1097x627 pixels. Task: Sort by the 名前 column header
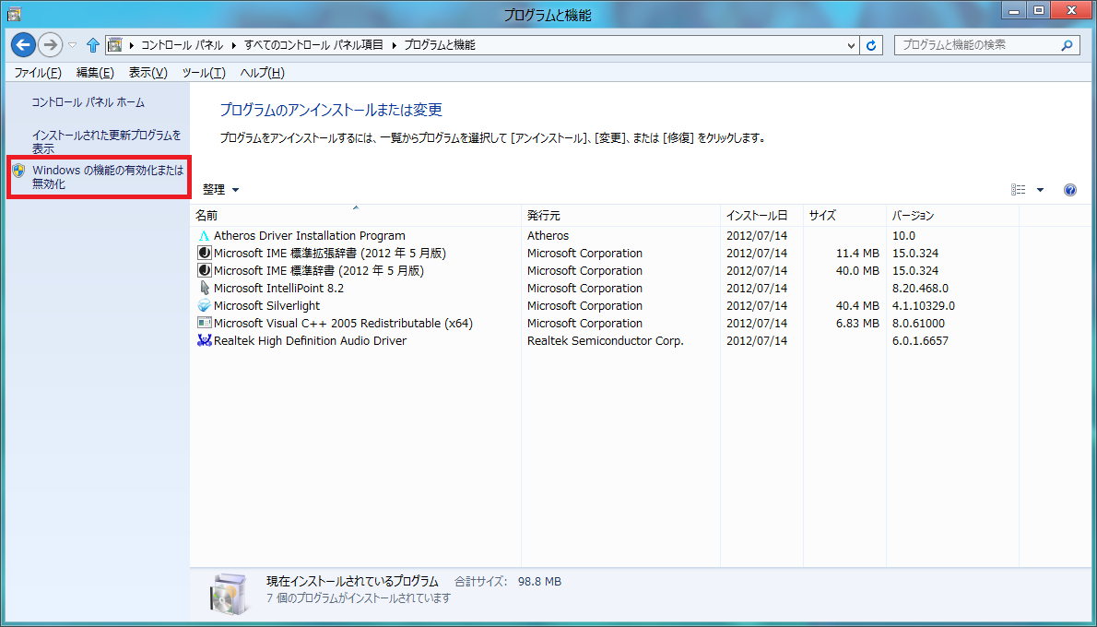[x=356, y=216]
